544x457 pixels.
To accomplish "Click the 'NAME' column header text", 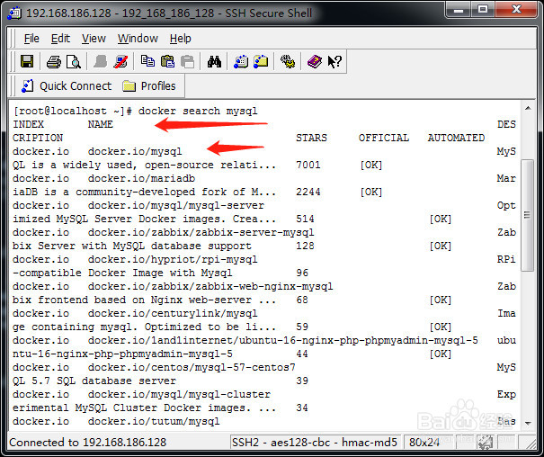I will (x=101, y=124).
